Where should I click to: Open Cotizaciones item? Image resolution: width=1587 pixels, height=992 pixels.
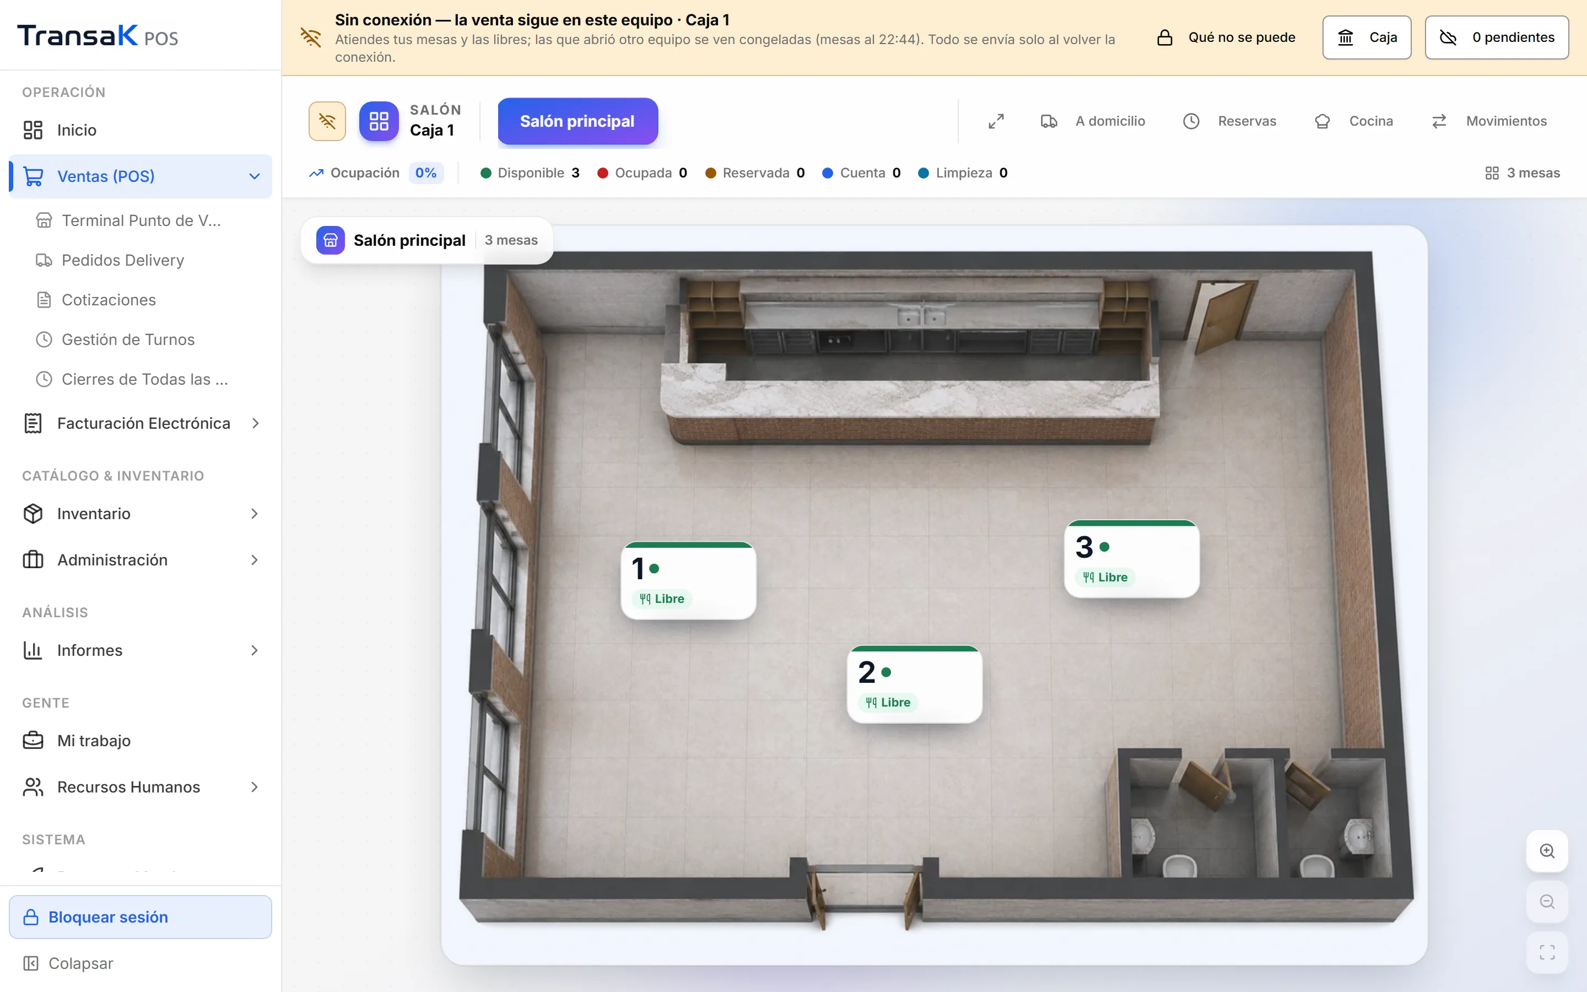coord(141,300)
